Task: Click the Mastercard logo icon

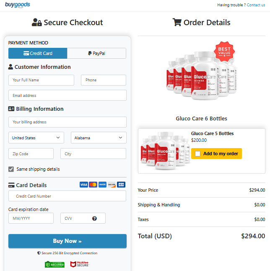Action: 93,185
